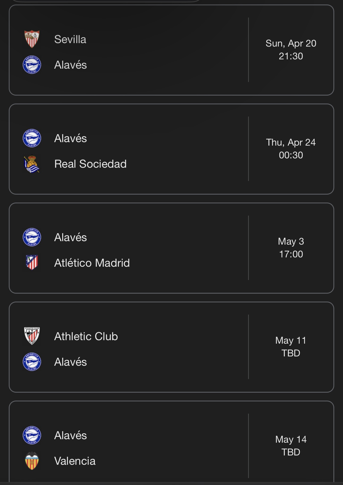Tap the Athletic Club team name
Viewport: 343px width, 485px height.
[x=86, y=336]
